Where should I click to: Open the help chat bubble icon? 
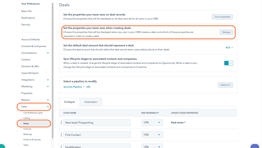[x=255, y=146]
